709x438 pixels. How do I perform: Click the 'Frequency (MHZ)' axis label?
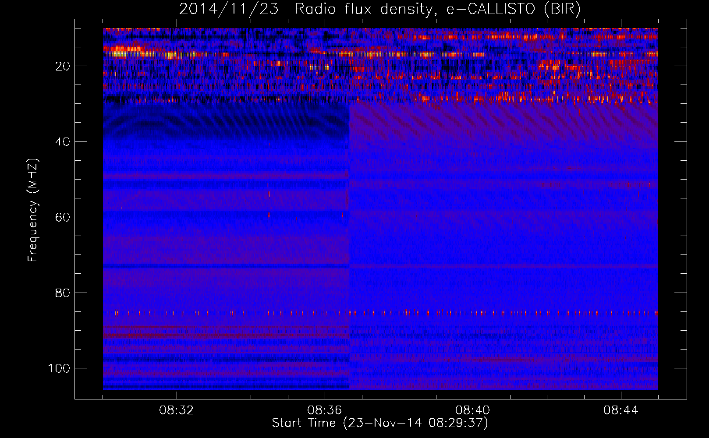[x=33, y=210]
